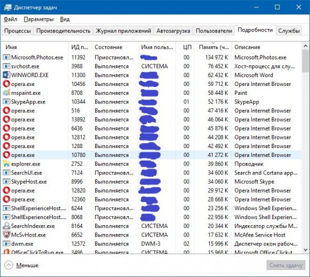
Task: Click the Снять задачу button
Action: click(286, 265)
